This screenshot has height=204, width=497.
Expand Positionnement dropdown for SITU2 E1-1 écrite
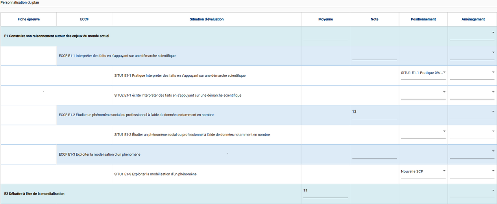tap(423, 94)
